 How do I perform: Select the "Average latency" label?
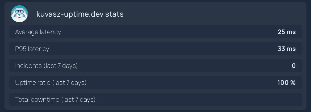[x=38, y=32]
